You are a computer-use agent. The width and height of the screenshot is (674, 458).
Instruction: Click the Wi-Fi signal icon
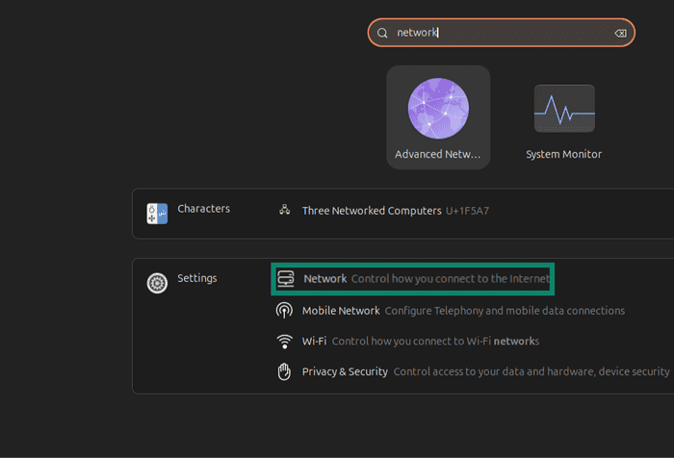(284, 342)
